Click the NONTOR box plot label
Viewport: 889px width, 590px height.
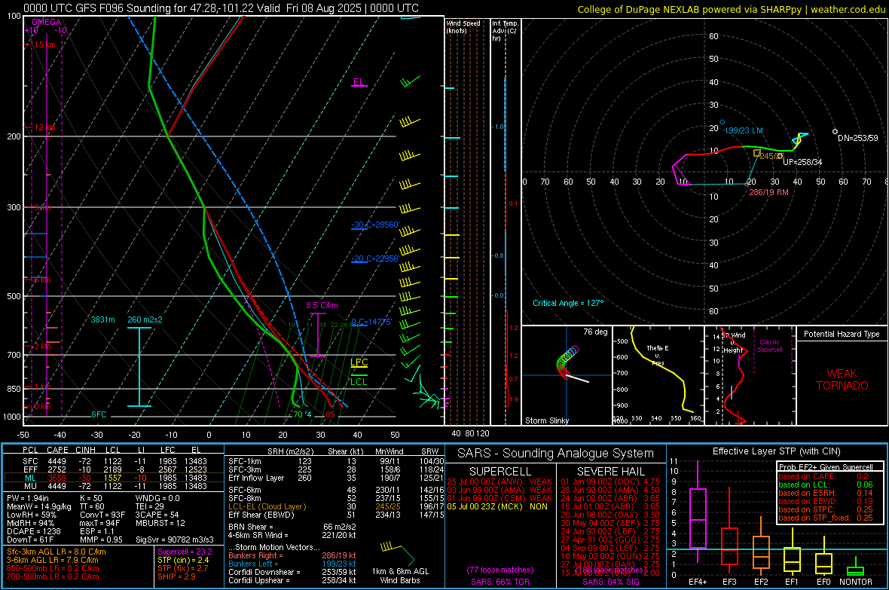click(x=856, y=582)
